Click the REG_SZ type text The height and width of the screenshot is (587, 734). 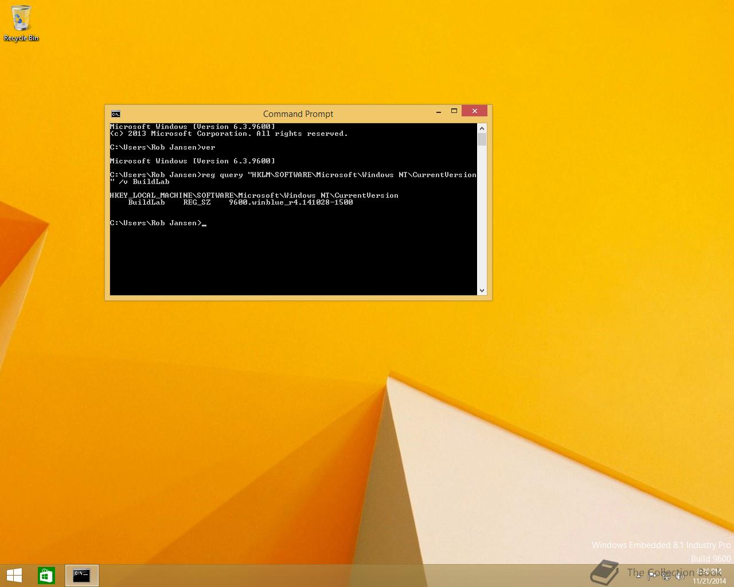click(x=197, y=202)
